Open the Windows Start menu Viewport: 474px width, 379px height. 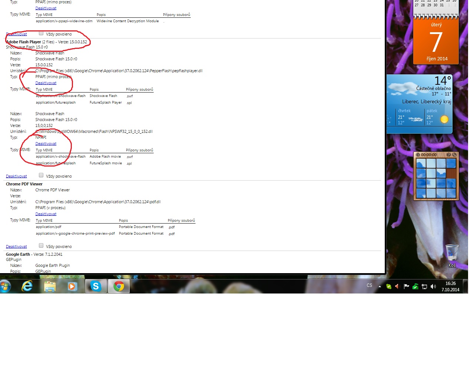pos(6,286)
